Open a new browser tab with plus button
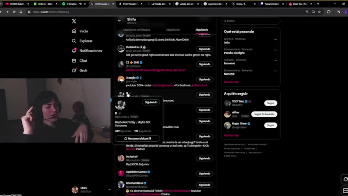The height and width of the screenshot is (196, 348). point(318,4)
